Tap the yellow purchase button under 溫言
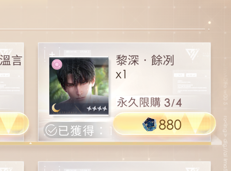 tap(14, 124)
